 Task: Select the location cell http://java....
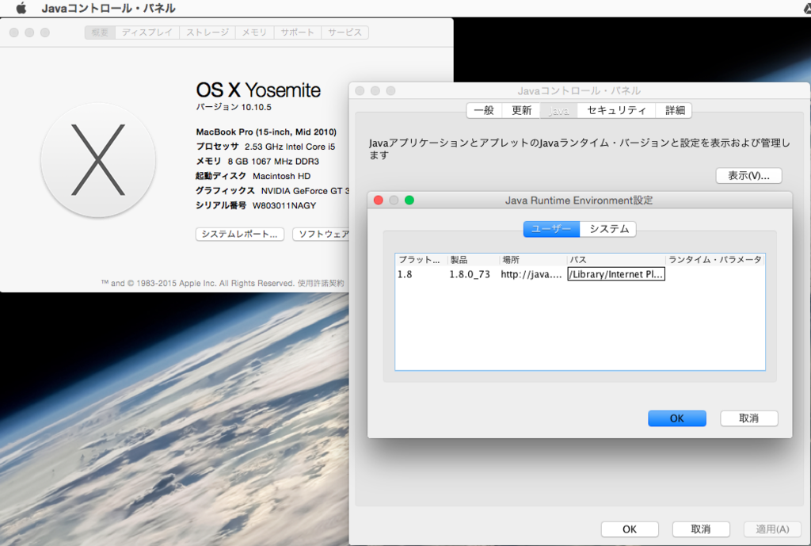pos(533,274)
